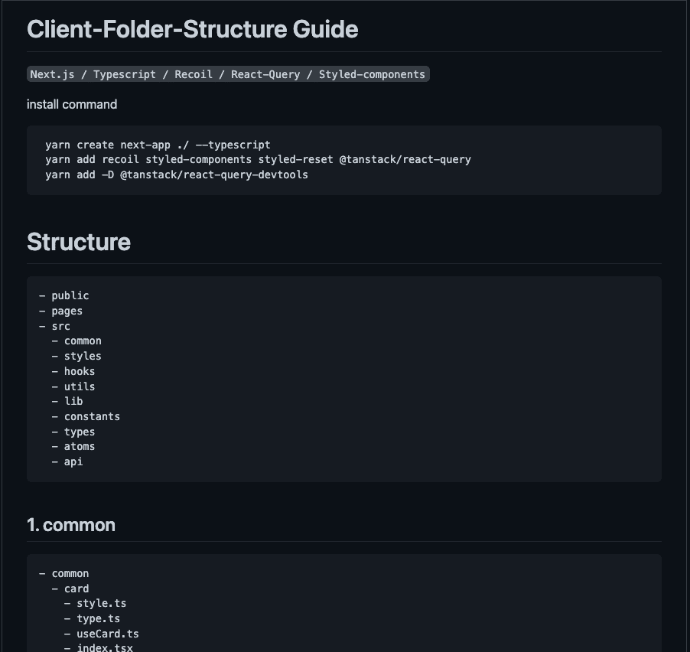690x652 pixels.
Task: Select the api folder entry
Action: [73, 461]
